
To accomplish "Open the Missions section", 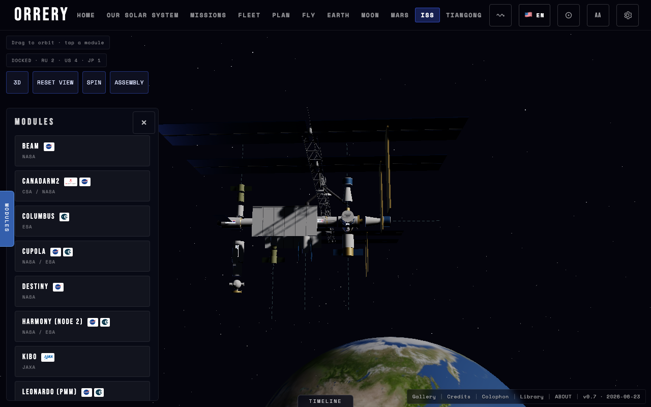I will (x=208, y=15).
